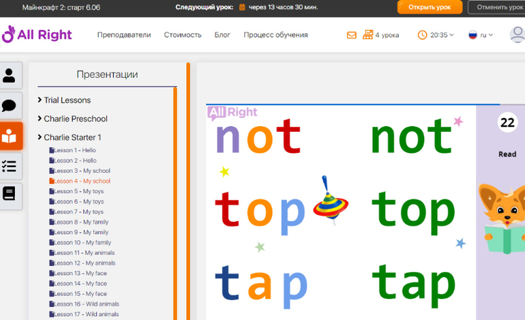
Task: Open the 20:35 time dropdown
Action: [436, 35]
